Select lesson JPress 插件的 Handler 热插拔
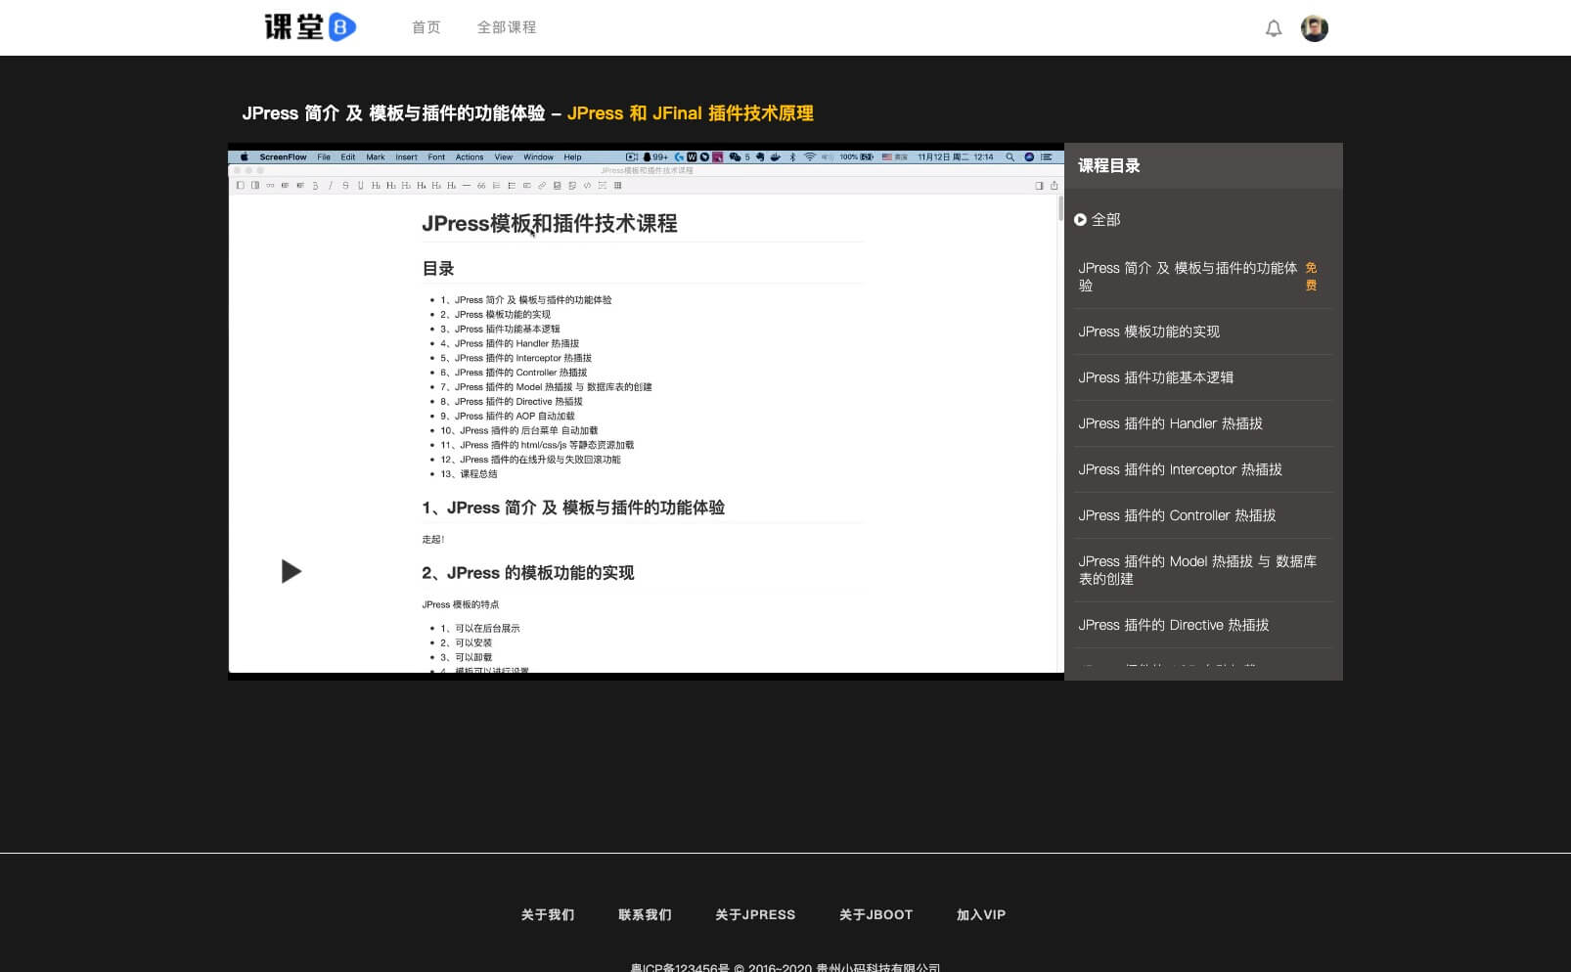 pyautogui.click(x=1170, y=423)
